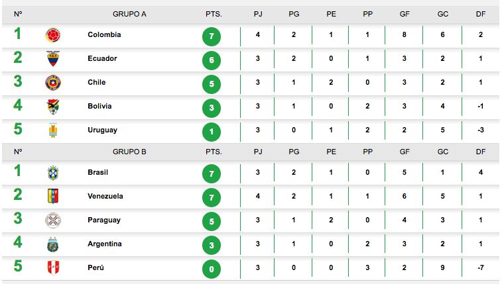Viewport: 502px width, 284px height.
Task: Select the GRUPO A header label
Action: (129, 14)
